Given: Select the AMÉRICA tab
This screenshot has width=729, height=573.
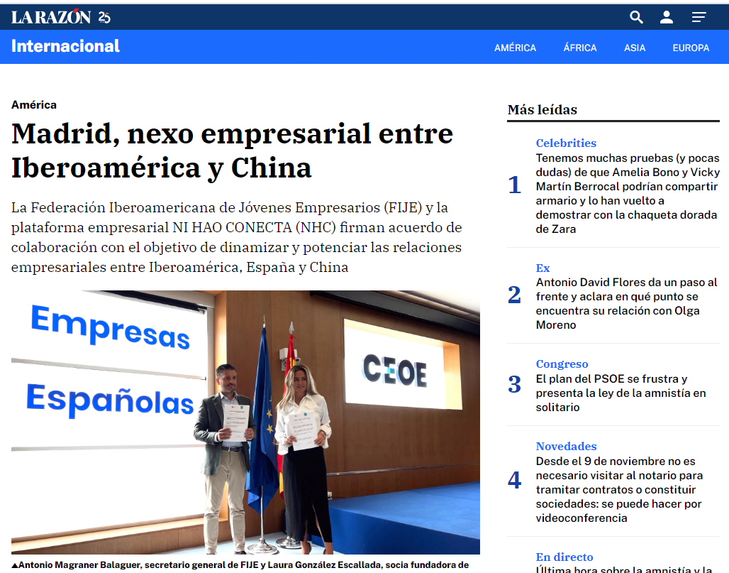Looking at the screenshot, I should [515, 48].
